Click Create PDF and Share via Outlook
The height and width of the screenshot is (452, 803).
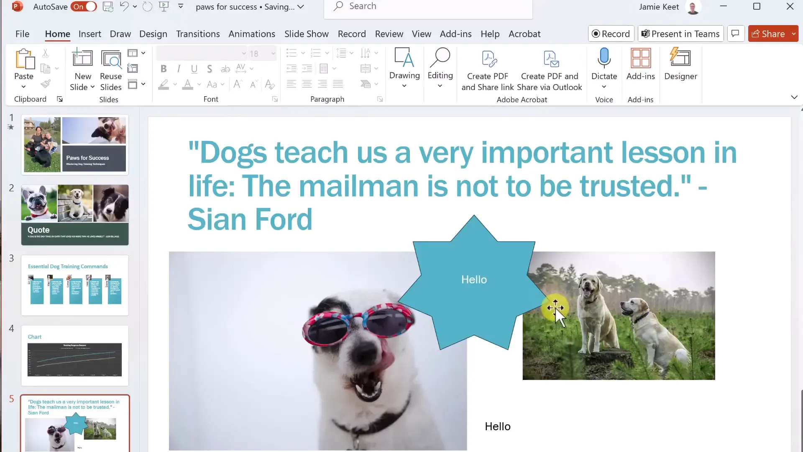click(x=549, y=69)
